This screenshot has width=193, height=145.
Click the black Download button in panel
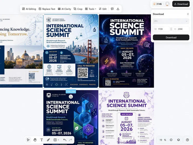pos(171,38)
